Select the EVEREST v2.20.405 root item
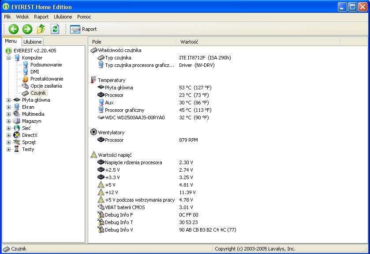Viewport: 370px width, 254px height. tap(35, 51)
